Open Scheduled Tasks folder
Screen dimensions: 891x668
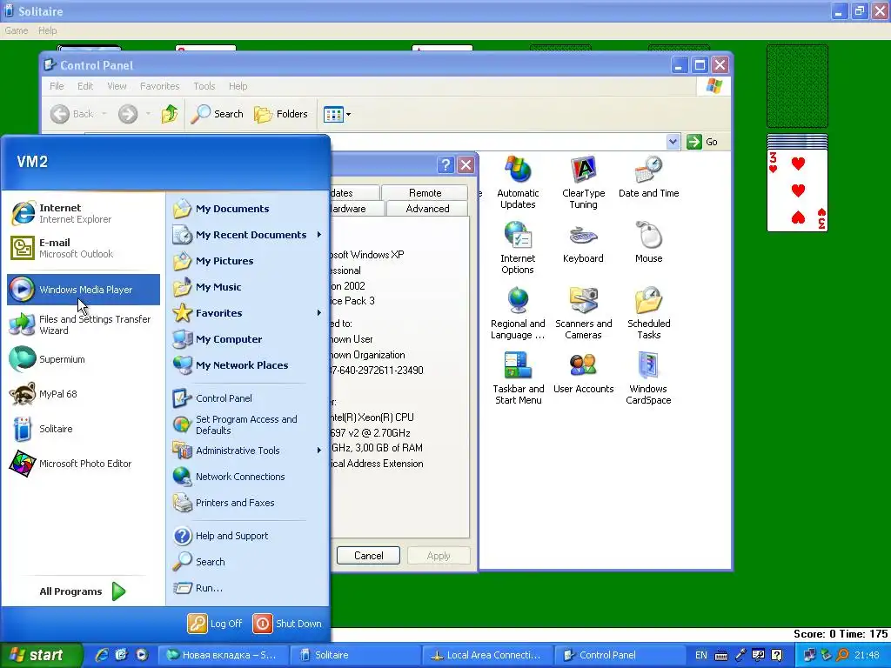click(x=648, y=313)
